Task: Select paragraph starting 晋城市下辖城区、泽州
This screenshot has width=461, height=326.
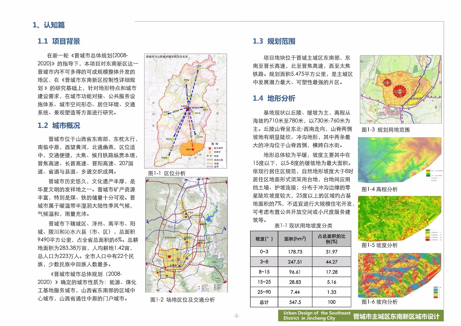Action: pyautogui.click(x=88, y=244)
